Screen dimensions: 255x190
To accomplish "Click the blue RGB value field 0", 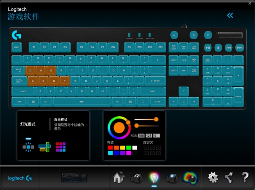I will (157, 136).
